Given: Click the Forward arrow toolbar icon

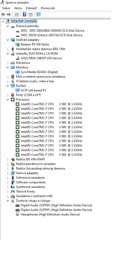Looking at the screenshot, I should point(9,15).
